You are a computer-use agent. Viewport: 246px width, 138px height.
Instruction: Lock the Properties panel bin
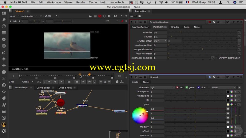[x=136, y=16]
